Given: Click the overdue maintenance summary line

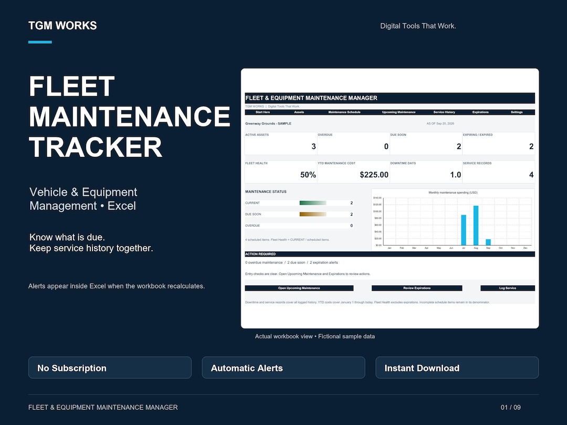Looking at the screenshot, I should coord(291,263).
